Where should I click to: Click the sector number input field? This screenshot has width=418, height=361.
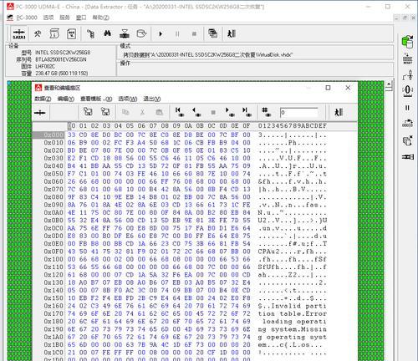tap(298, 113)
